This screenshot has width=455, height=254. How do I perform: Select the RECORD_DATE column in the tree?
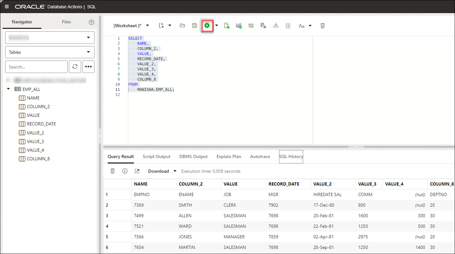[41, 124]
